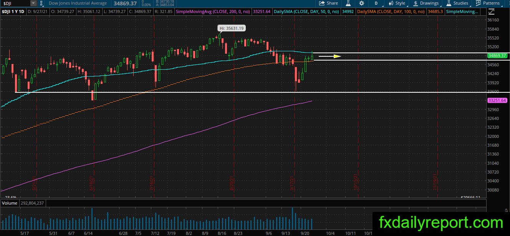The image size is (510, 236).
Task: Open the Studies menu
Action: 457,3
